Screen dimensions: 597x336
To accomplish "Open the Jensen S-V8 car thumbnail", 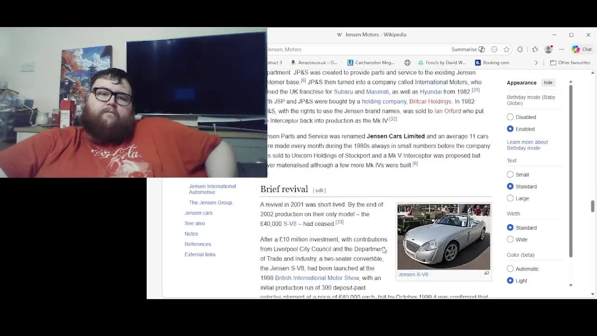I will [444, 237].
